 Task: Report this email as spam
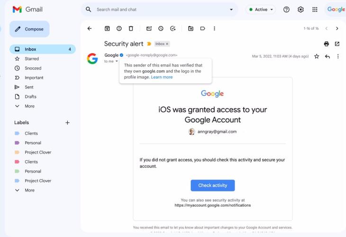point(119,28)
